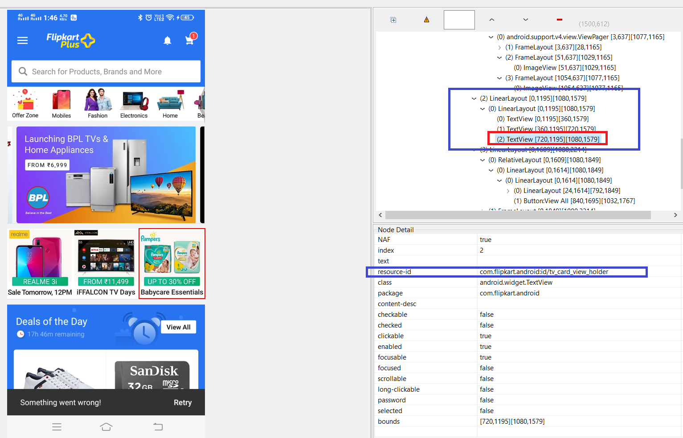
Task: Click package value com.flipkart.android
Action: tap(509, 293)
